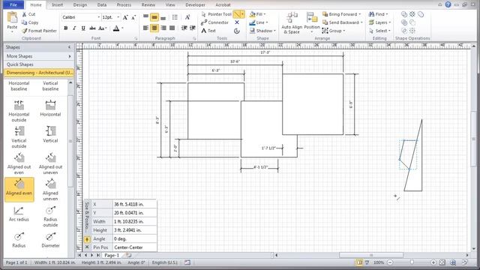Select the Horizontal outside dimension shape

click(19, 111)
